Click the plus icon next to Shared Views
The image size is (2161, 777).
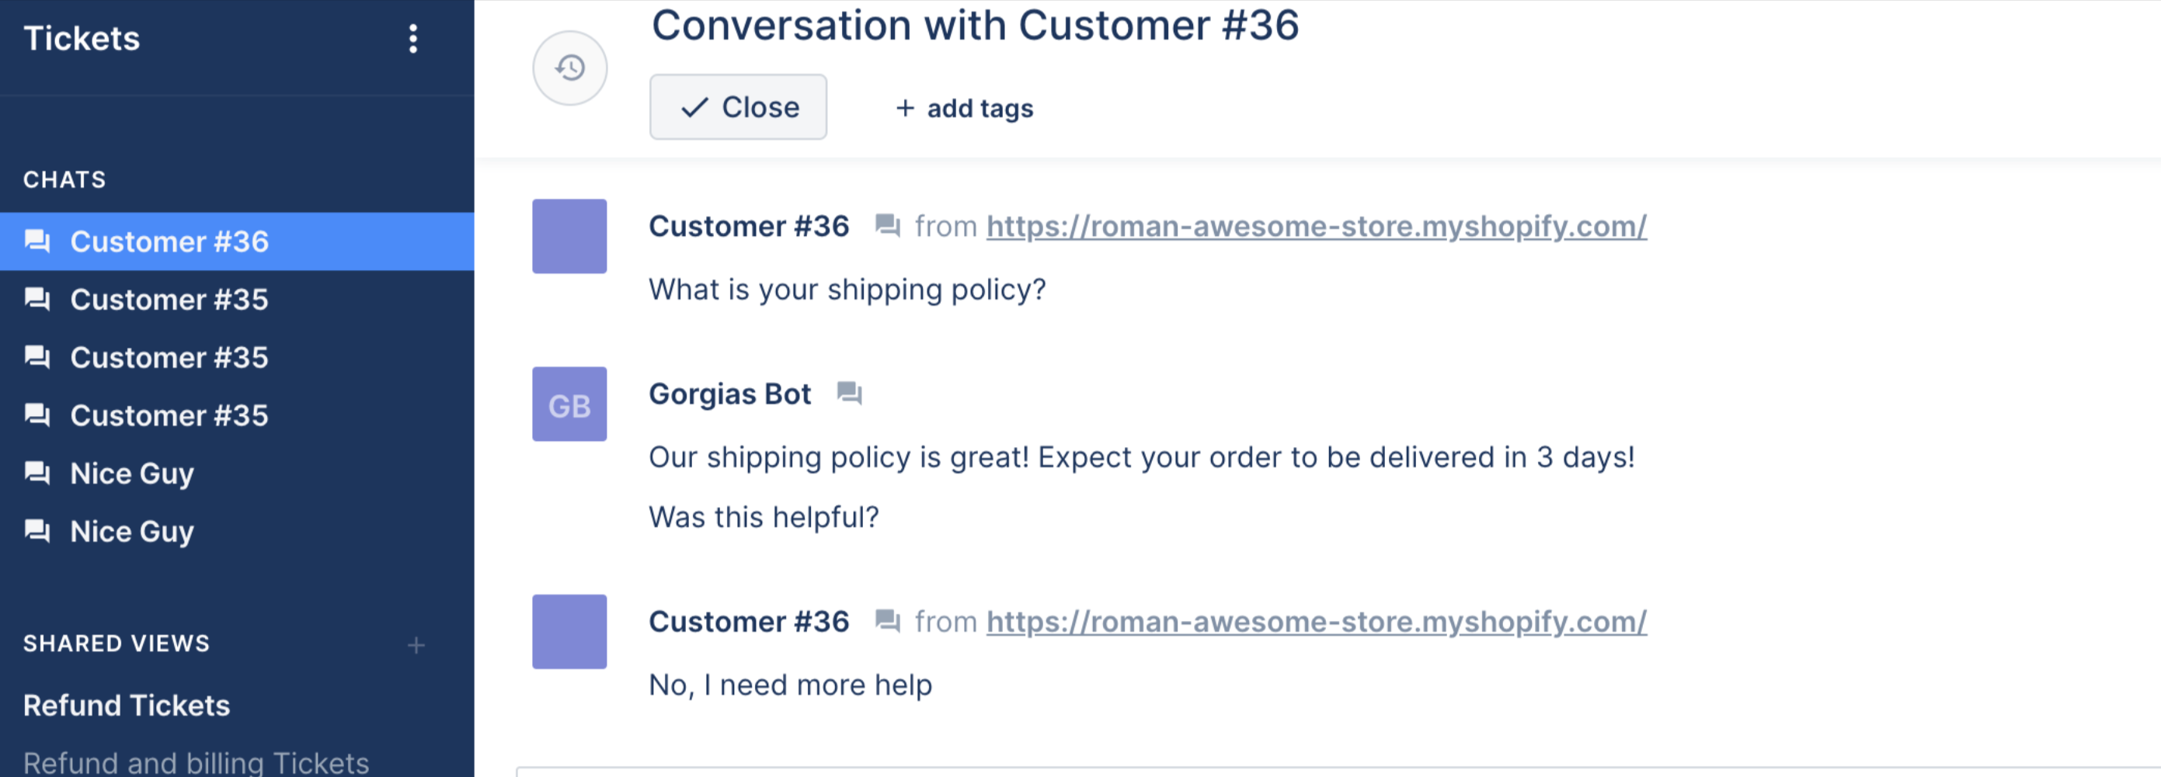(x=416, y=644)
